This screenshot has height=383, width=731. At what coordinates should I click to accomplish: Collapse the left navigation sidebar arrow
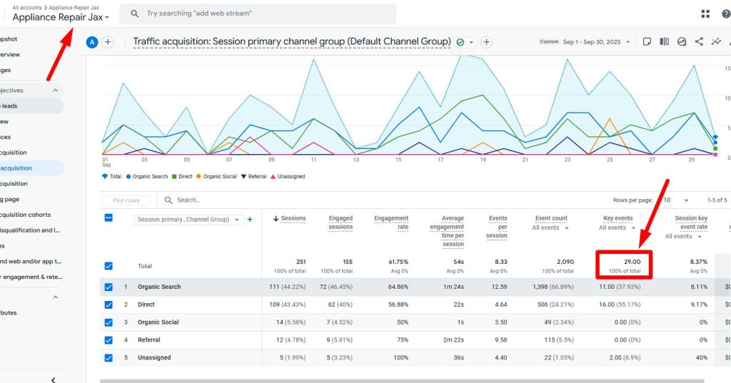pyautogui.click(x=53, y=379)
